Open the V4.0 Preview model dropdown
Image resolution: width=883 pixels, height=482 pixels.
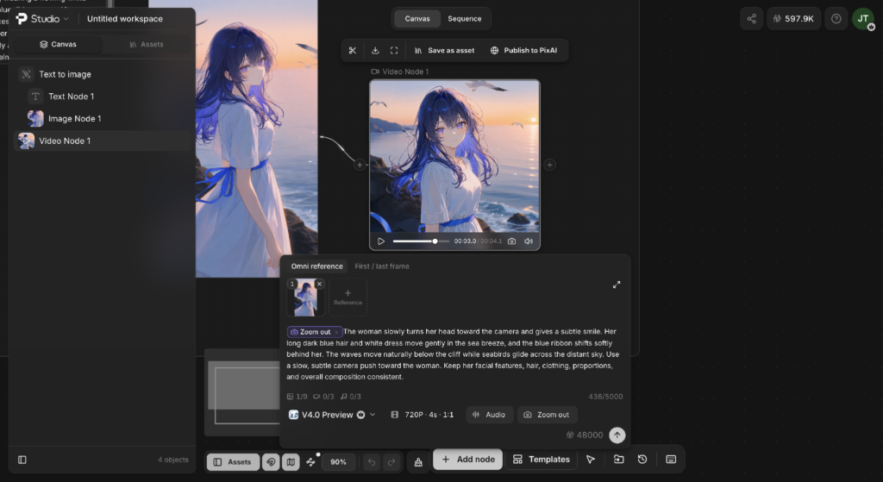(332, 415)
